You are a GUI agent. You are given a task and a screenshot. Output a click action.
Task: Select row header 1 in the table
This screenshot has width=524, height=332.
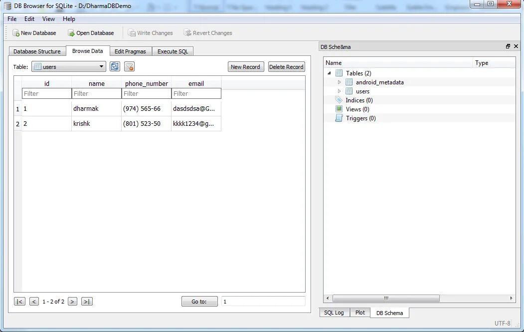(x=18, y=109)
